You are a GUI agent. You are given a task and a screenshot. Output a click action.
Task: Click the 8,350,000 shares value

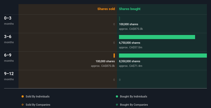pos(130,61)
